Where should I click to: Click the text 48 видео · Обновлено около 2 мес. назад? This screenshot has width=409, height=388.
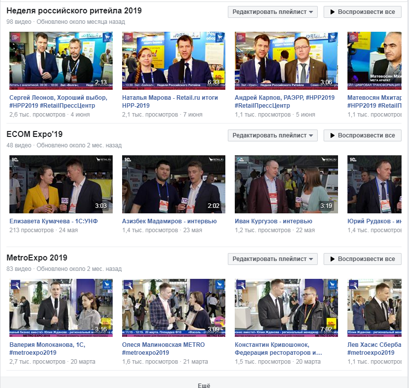point(64,145)
